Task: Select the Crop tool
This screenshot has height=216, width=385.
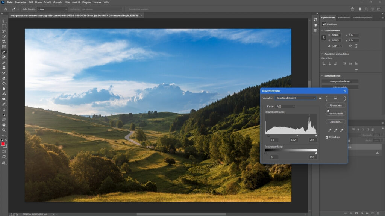Action: coord(4,42)
